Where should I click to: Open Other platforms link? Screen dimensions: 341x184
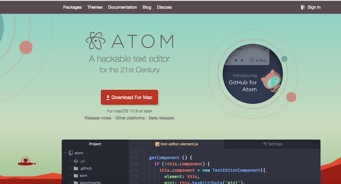130,118
